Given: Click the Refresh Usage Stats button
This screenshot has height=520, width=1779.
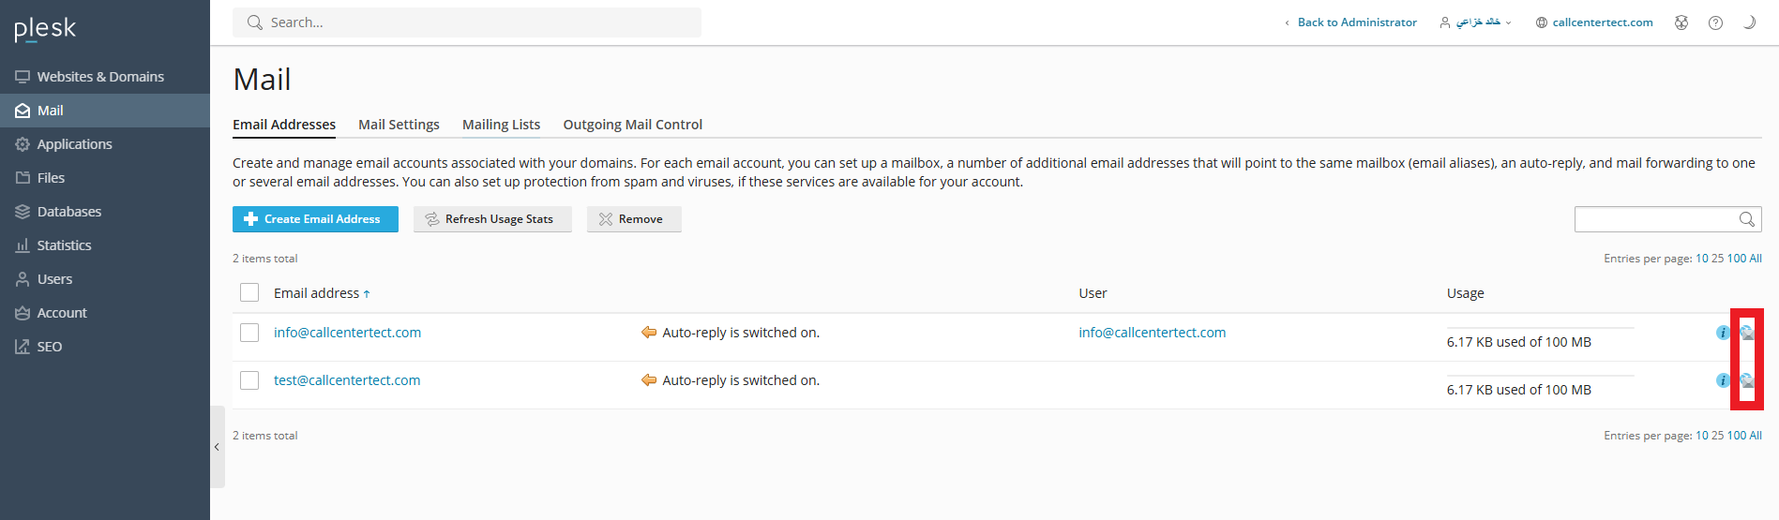Looking at the screenshot, I should point(492,219).
